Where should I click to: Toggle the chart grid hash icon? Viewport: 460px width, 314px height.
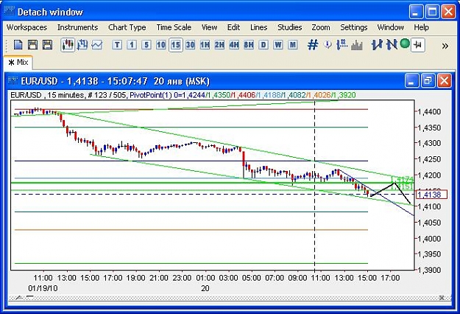tap(313, 45)
